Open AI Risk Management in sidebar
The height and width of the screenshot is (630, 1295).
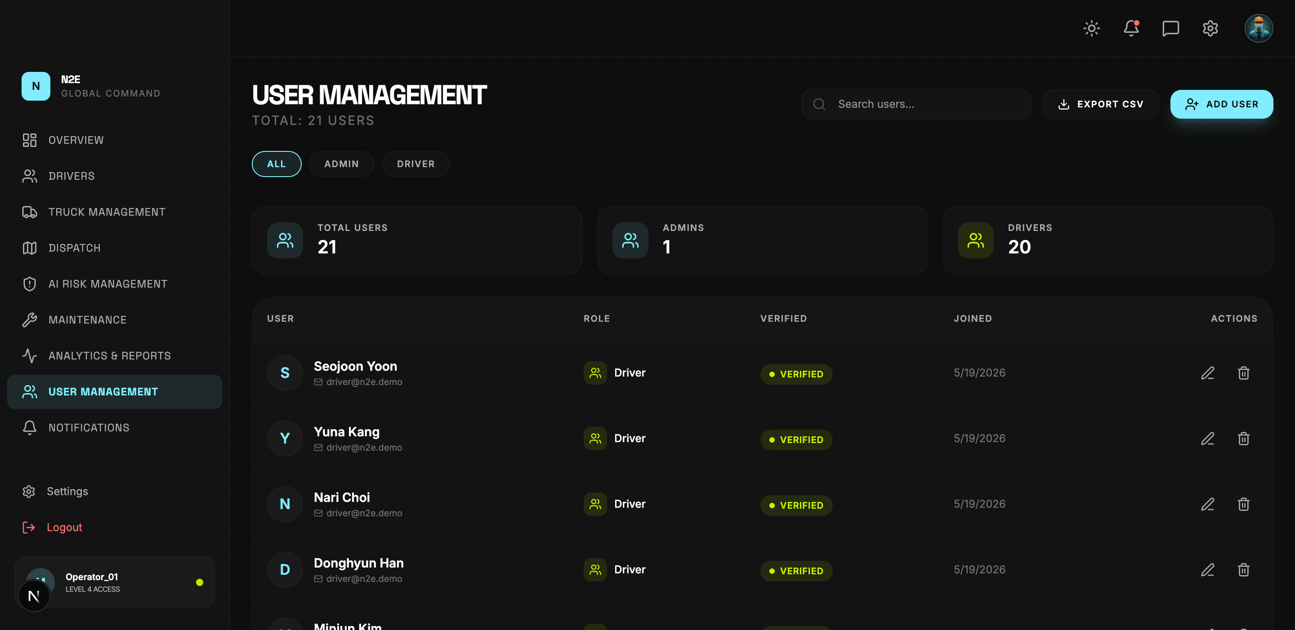[x=115, y=284]
